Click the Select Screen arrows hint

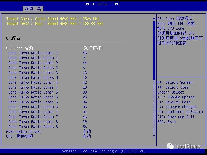[175, 82]
